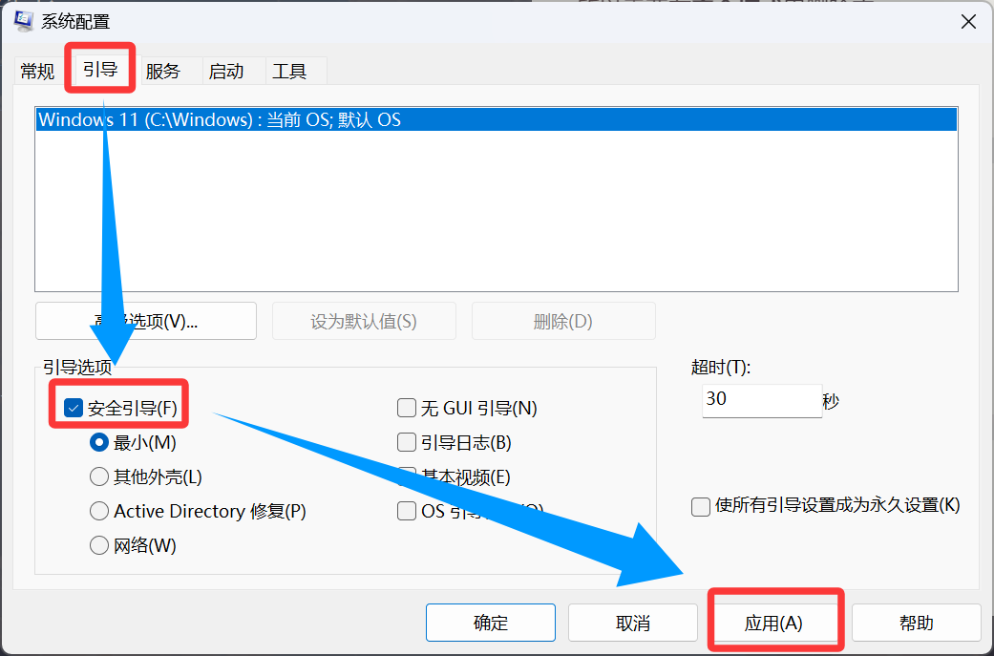994x656 pixels.
Task: Uncheck the 安全引导 checkbox
Action: (74, 409)
